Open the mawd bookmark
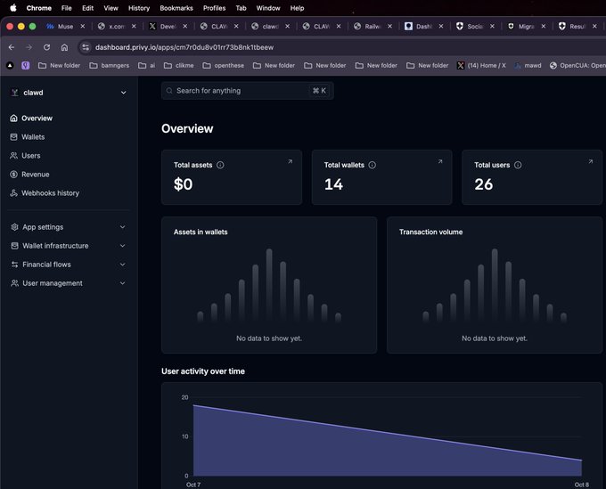Image resolution: width=606 pixels, height=489 pixels. 528,65
